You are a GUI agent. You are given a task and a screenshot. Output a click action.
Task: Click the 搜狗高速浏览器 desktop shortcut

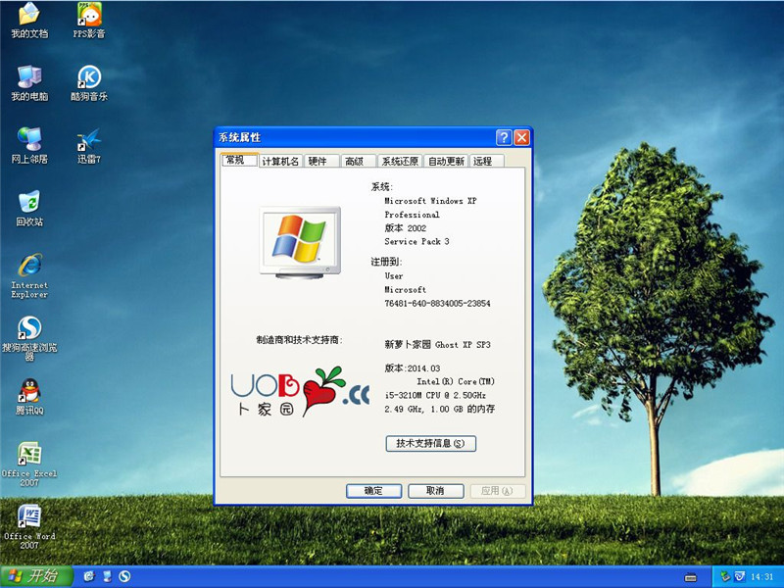click(29, 338)
